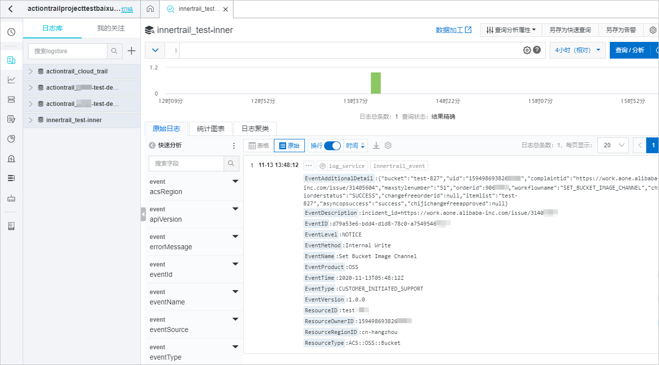Open the data import sidebar icon
The image size is (659, 365).
11,199
